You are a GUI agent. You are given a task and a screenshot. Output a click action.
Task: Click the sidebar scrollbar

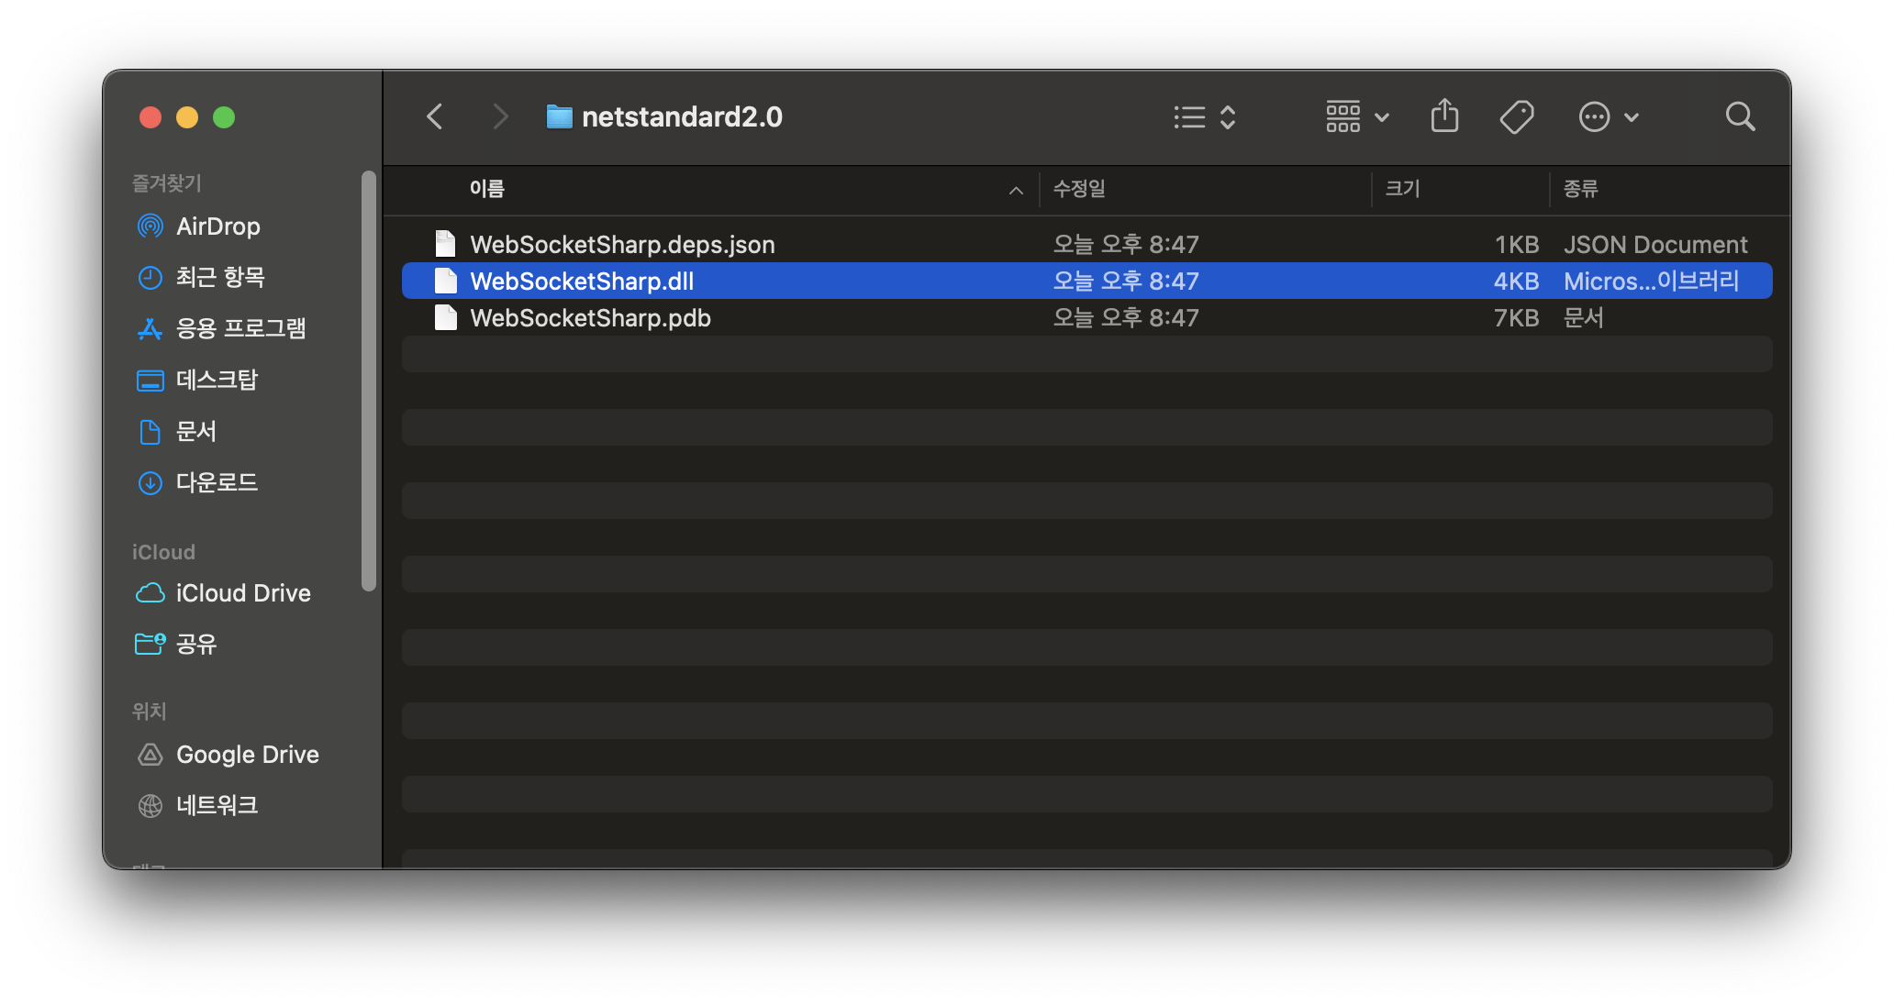coord(369,381)
